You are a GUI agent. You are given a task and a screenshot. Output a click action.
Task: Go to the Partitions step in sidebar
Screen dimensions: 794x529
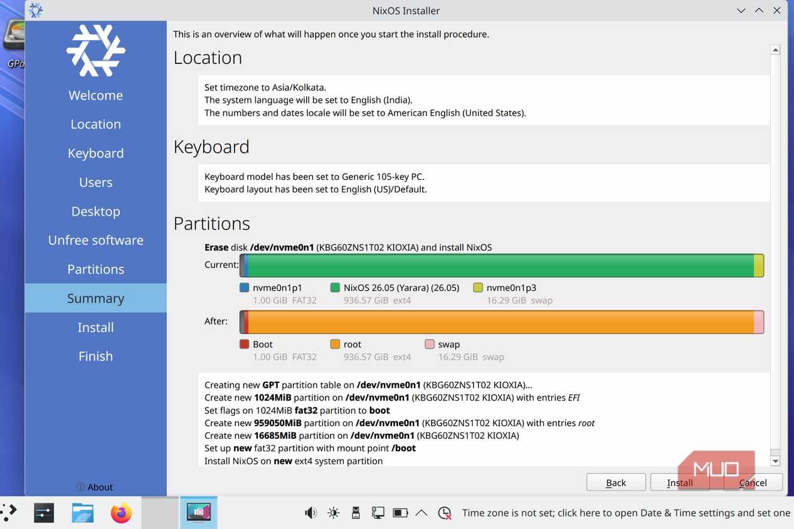[x=96, y=269]
